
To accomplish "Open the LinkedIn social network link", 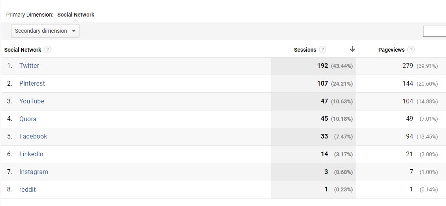I will click(31, 154).
